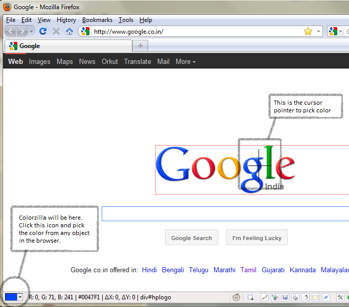
Task: Click the envelope mail icon in status bar
Action: 316,297
